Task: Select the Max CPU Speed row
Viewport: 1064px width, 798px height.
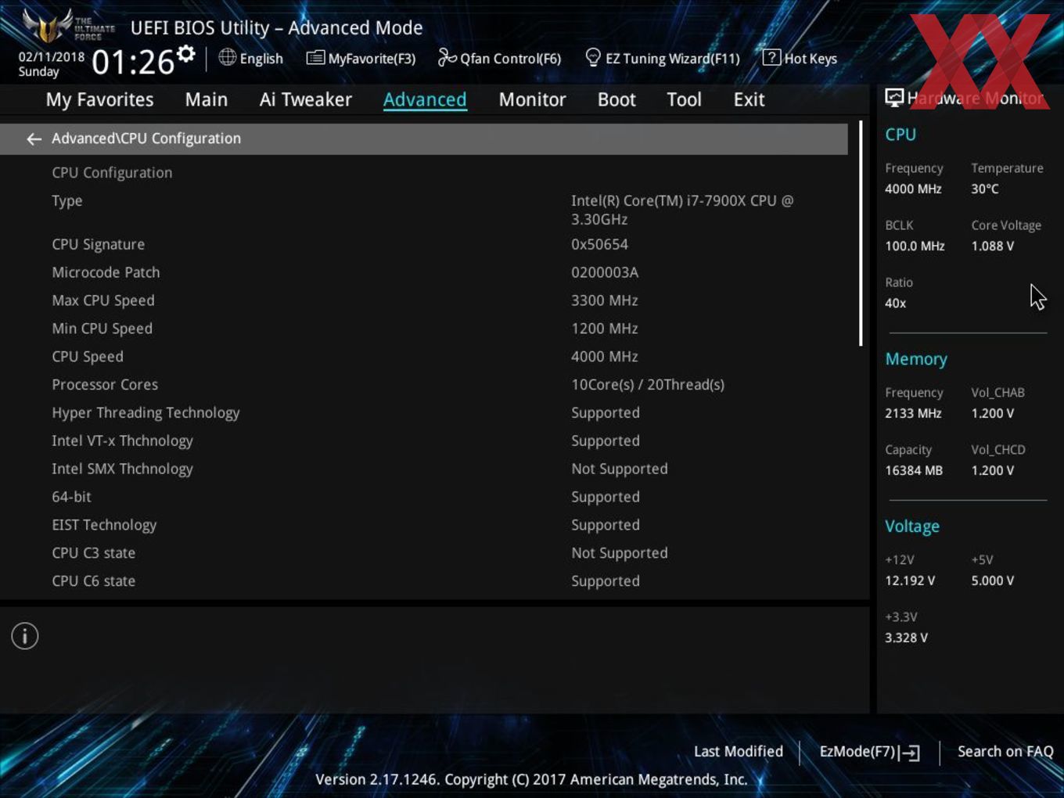Action: [x=103, y=300]
